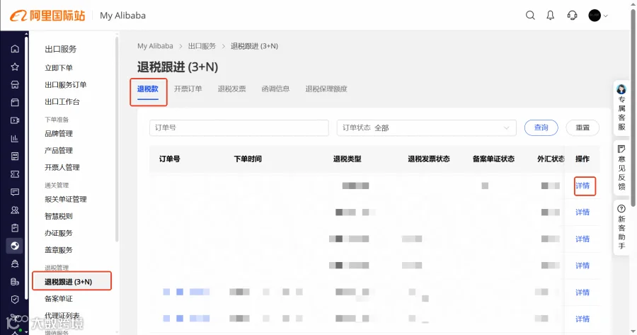Select the globe export-service sidebar icon
This screenshot has height=335, width=637.
(15, 246)
